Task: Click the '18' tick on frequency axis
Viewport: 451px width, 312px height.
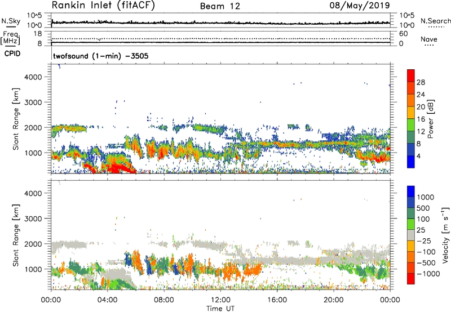Action: click(38, 34)
